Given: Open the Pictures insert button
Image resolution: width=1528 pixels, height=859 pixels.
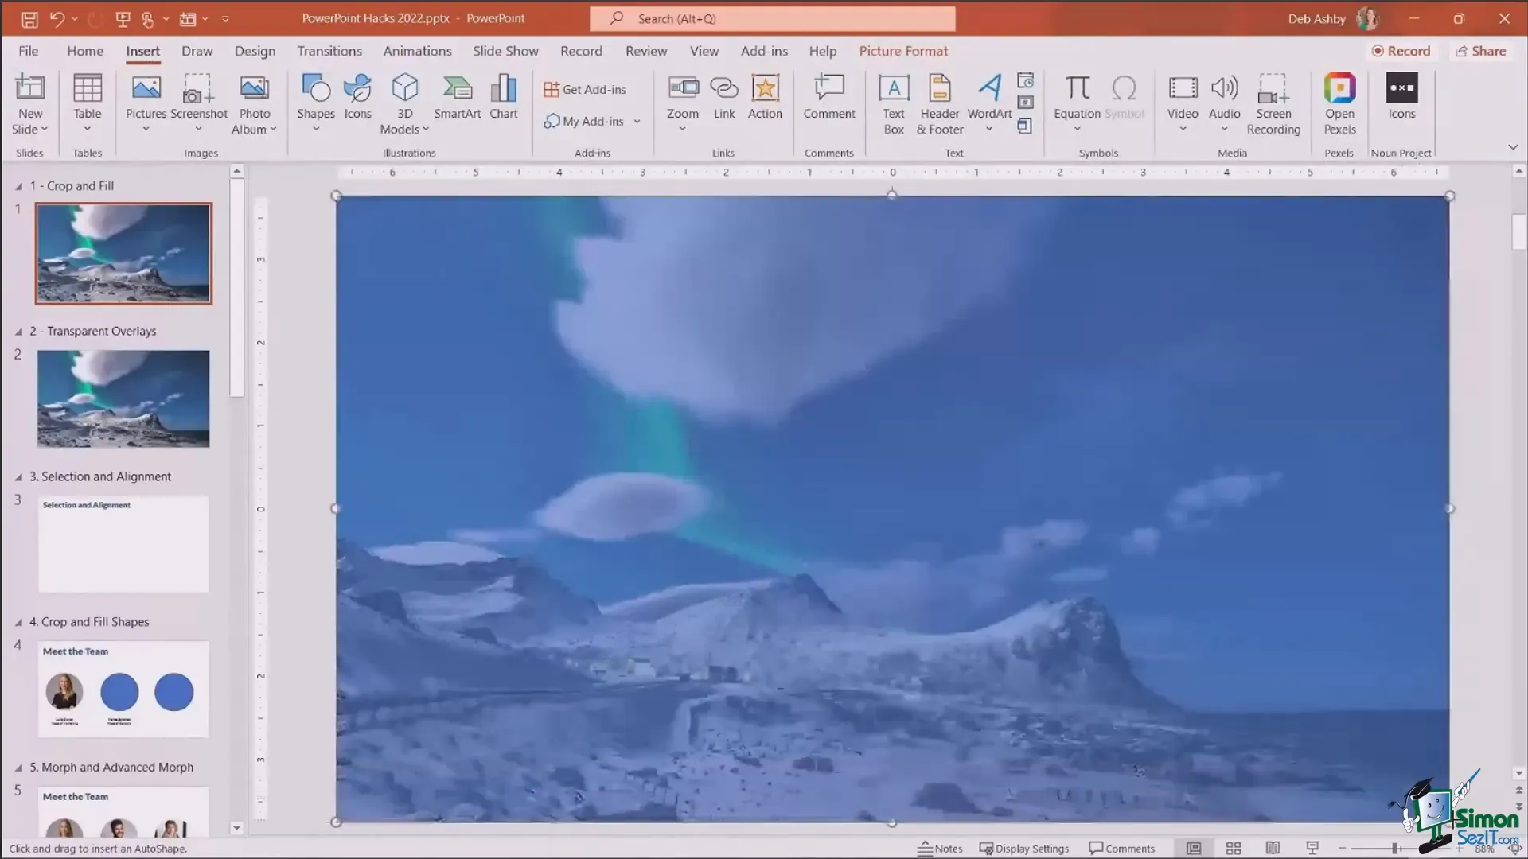Looking at the screenshot, I should click(146, 103).
